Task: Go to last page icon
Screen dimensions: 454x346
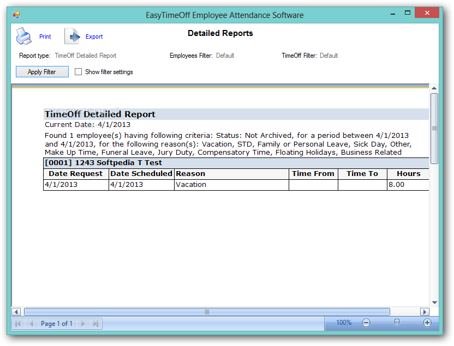Action: click(x=95, y=324)
